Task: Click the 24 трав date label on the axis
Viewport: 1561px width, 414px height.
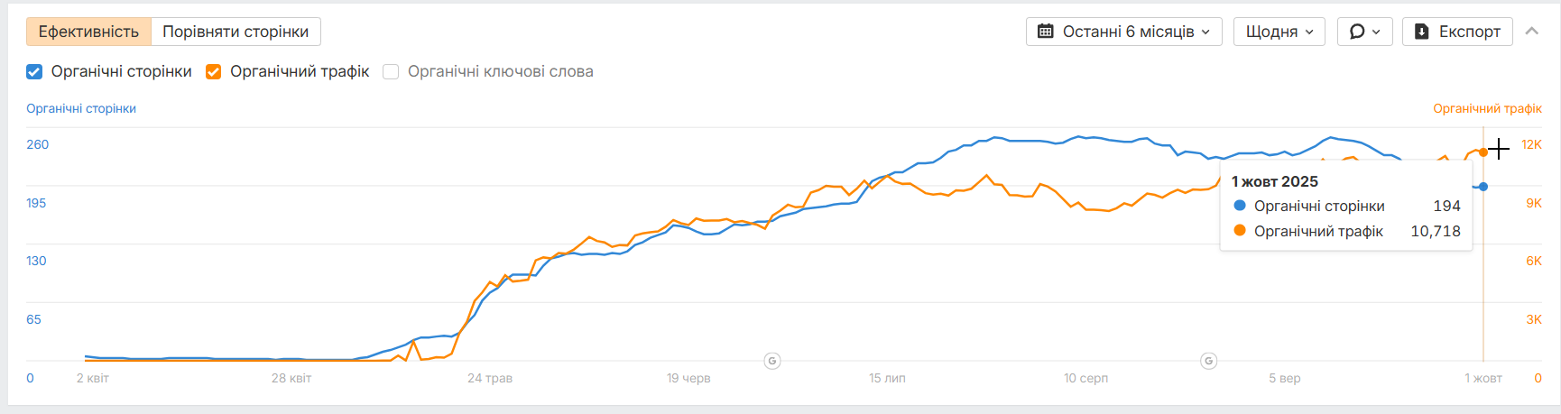Action: pos(490,378)
